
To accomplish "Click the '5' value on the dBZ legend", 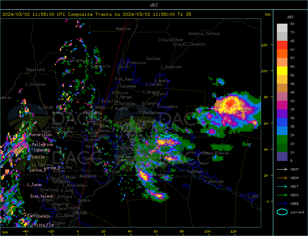I will (291, 161).
